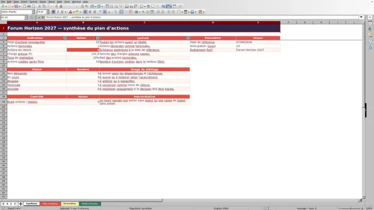Toggle Italic formatting

58,12
